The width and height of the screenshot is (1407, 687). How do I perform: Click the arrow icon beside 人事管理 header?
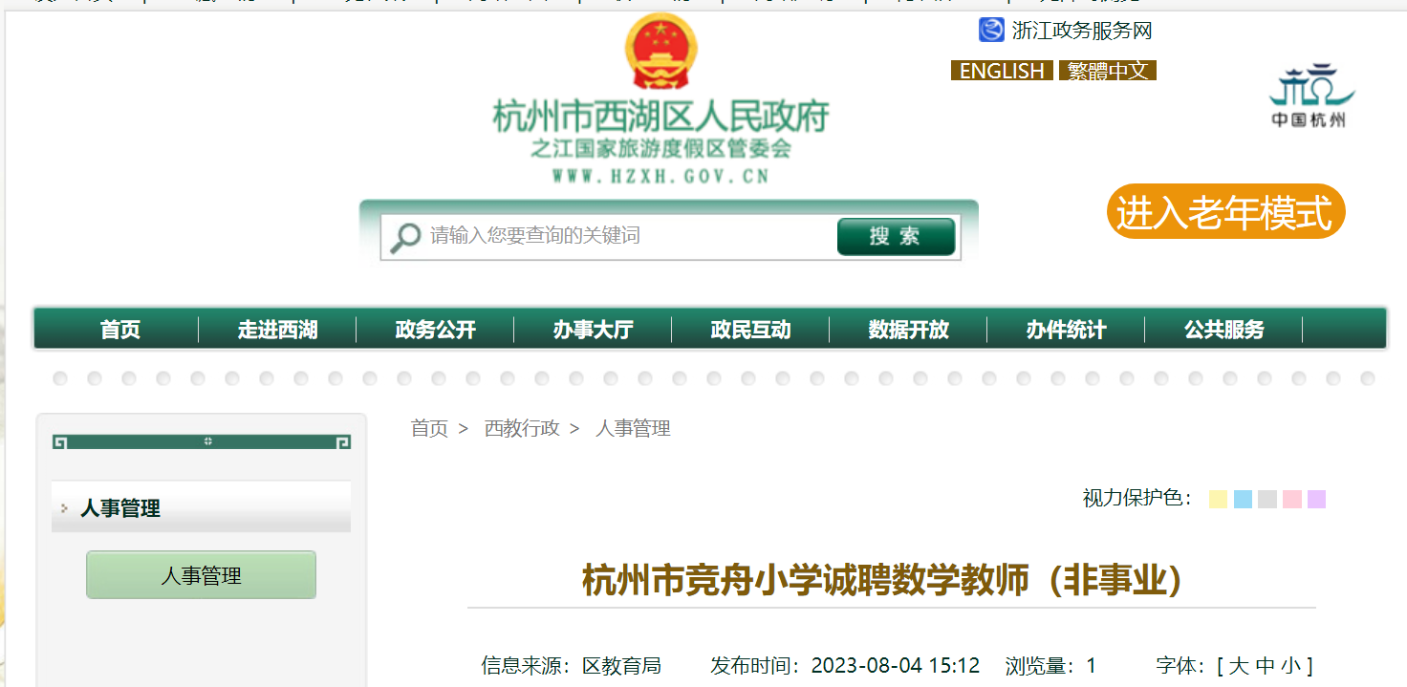(64, 508)
